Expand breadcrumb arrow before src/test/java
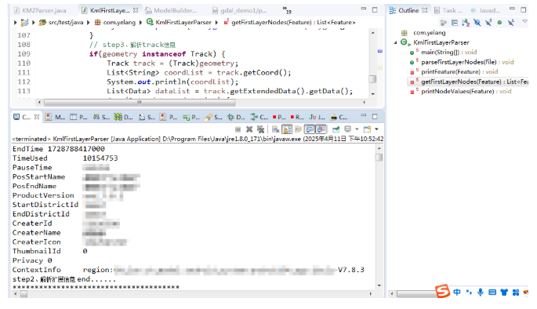Screen dimensions: 537x309 tap(33, 23)
